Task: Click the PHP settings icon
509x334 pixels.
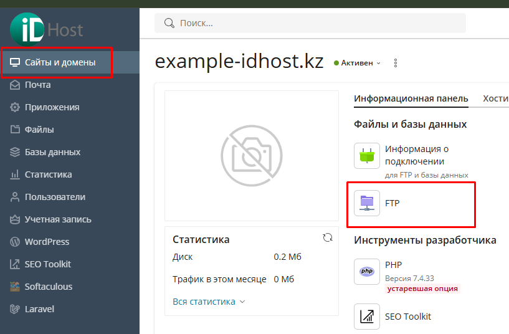Action: pos(367,271)
